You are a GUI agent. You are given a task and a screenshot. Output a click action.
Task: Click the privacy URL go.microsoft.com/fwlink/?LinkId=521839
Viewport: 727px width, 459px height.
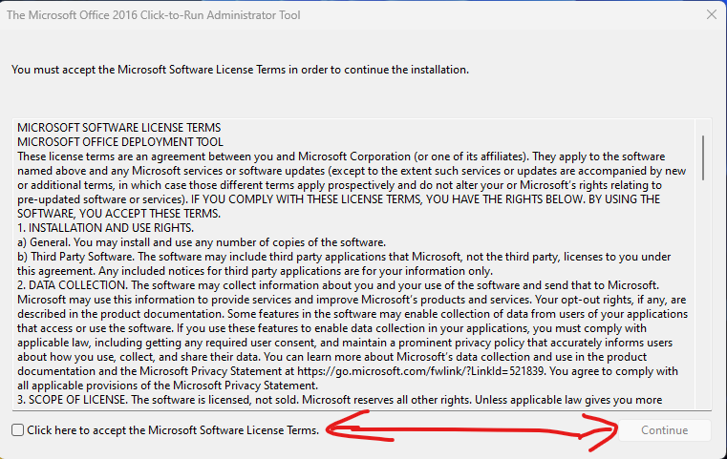[420, 371]
